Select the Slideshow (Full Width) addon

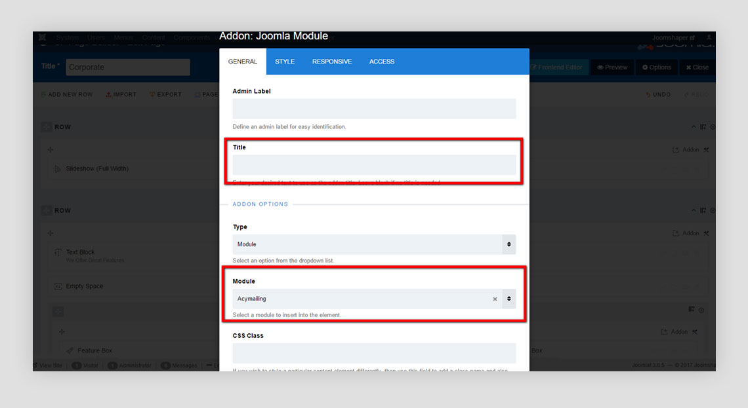tap(97, 168)
